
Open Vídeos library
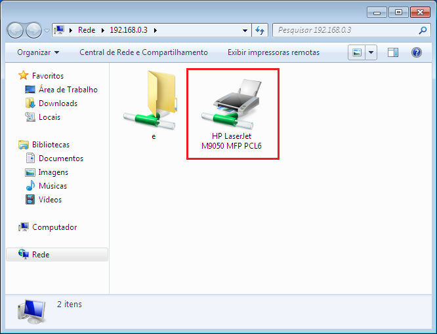[50, 200]
